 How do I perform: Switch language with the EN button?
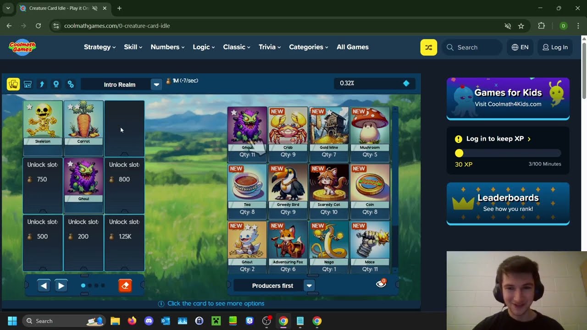pos(520,47)
